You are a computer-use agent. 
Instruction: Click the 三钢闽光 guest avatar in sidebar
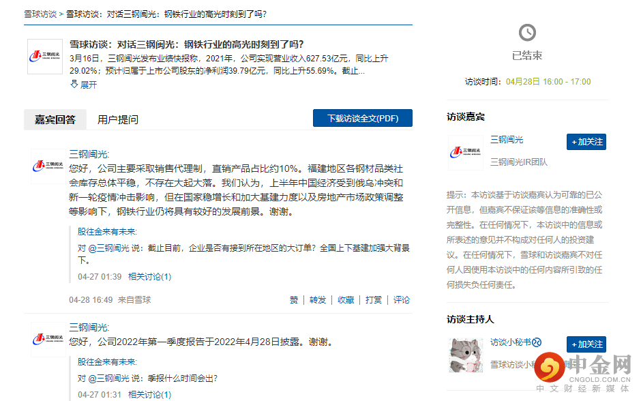tap(466, 153)
